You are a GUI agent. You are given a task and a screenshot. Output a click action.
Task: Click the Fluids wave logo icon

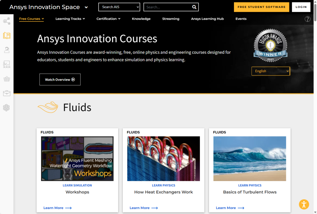point(48,107)
